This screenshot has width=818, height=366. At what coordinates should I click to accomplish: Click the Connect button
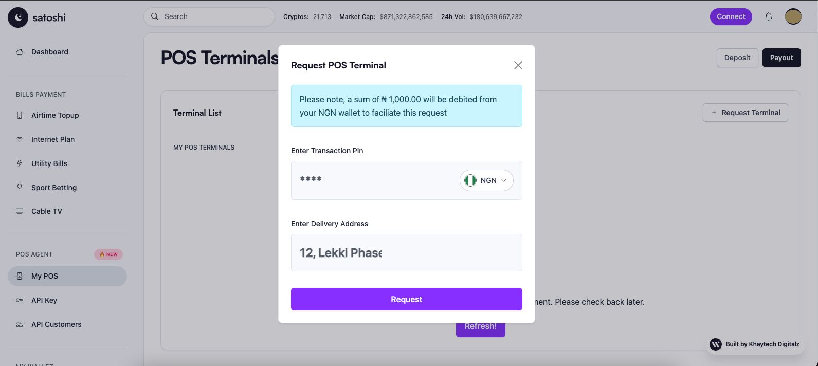point(731,16)
